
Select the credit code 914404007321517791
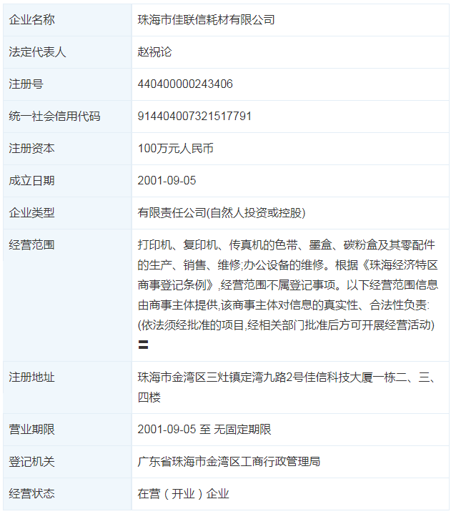pyautogui.click(x=194, y=117)
